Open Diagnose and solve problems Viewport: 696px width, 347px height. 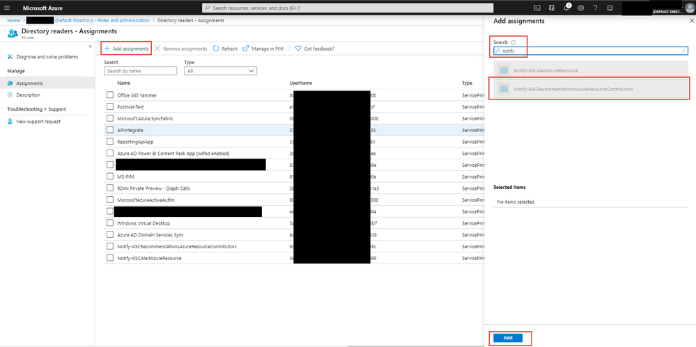(x=47, y=57)
